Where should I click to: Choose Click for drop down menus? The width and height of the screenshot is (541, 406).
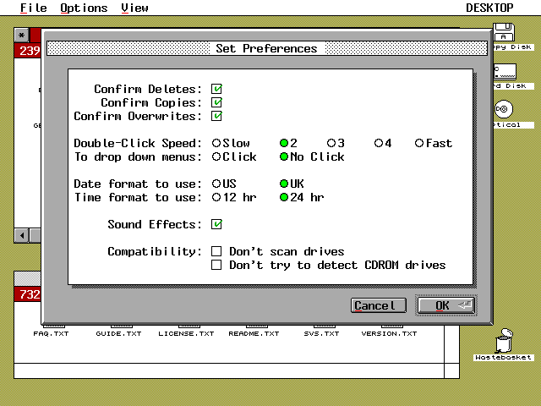pos(217,156)
